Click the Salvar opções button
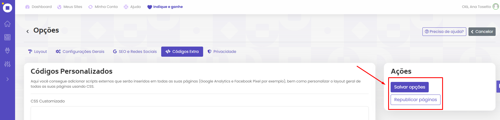500x120 pixels. pos(410,87)
